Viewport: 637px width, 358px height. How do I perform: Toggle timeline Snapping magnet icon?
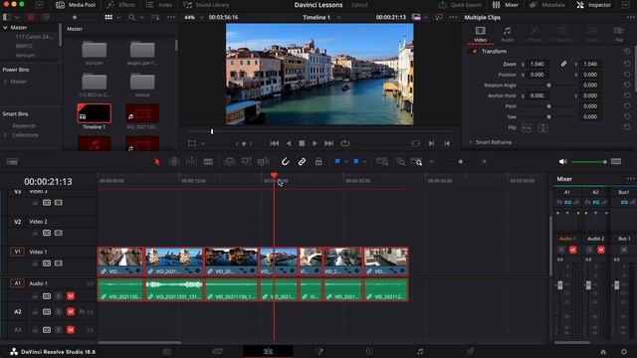pos(286,161)
